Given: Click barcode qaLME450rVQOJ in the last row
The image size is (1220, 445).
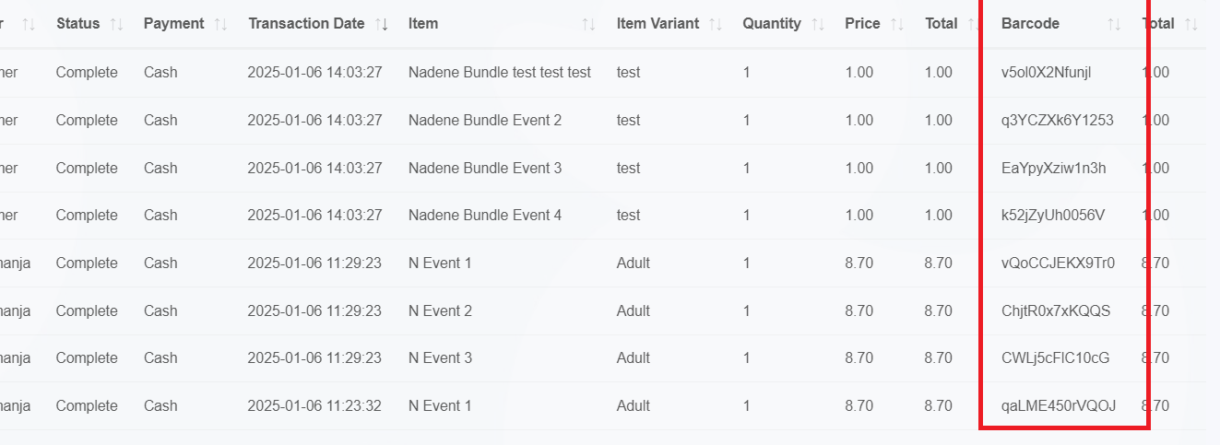Looking at the screenshot, I should click(1059, 405).
